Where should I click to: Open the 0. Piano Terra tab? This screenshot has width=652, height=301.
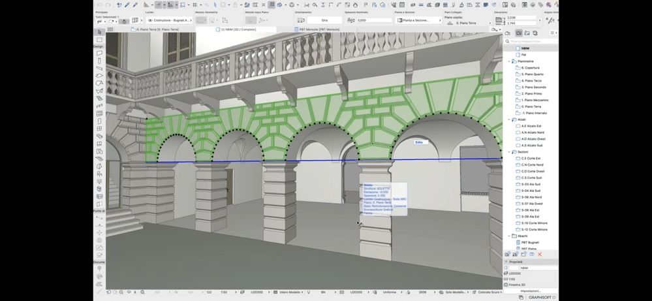pos(157,29)
